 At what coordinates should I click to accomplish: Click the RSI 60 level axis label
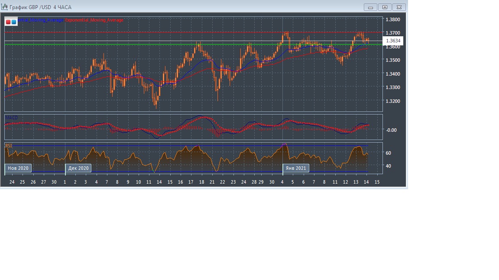click(388, 153)
